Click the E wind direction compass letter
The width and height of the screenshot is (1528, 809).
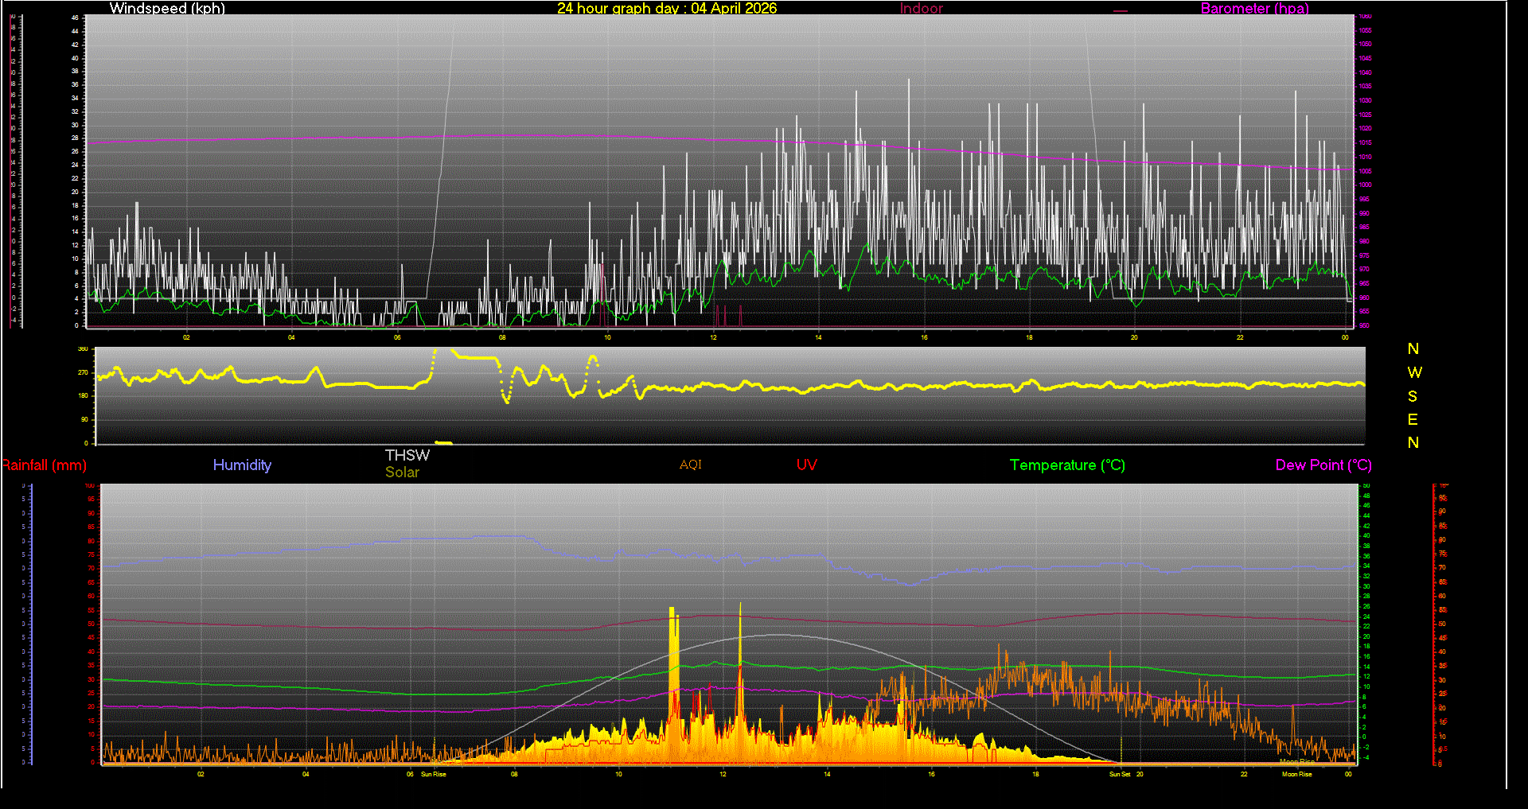tap(1413, 419)
